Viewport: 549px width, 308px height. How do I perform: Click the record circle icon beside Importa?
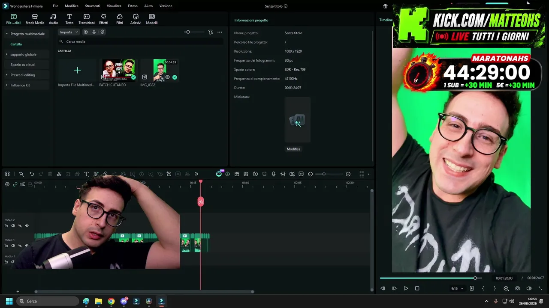pyautogui.click(x=86, y=32)
